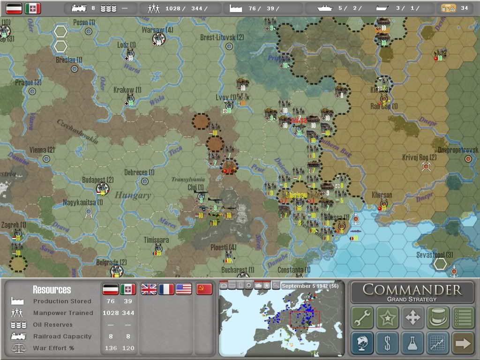Select the four-arrow move mode button

click(412, 317)
